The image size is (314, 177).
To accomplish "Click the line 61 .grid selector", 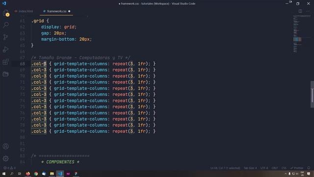I will click(37, 21).
